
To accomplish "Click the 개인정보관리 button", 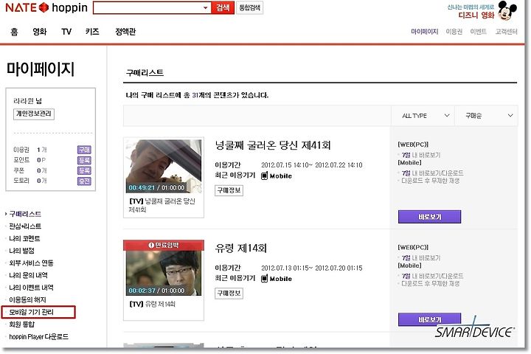I will [x=34, y=114].
